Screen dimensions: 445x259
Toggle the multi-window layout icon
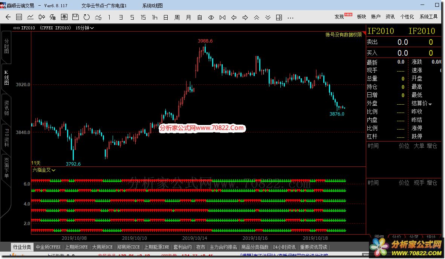(279, 17)
